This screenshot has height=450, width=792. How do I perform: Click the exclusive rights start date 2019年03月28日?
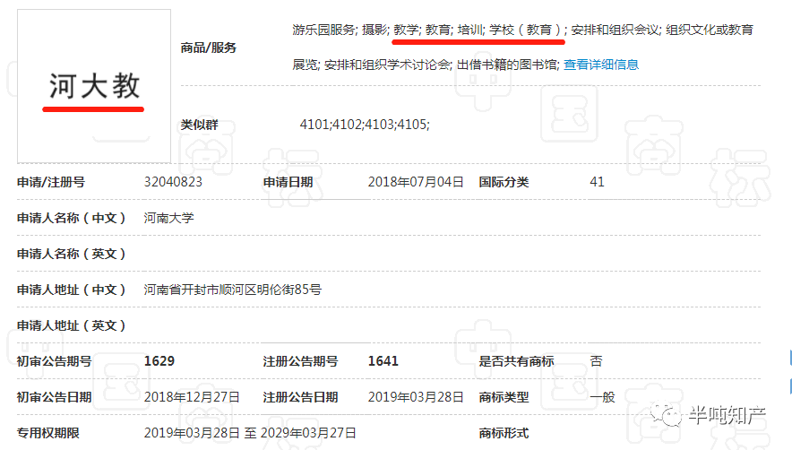click(192, 433)
